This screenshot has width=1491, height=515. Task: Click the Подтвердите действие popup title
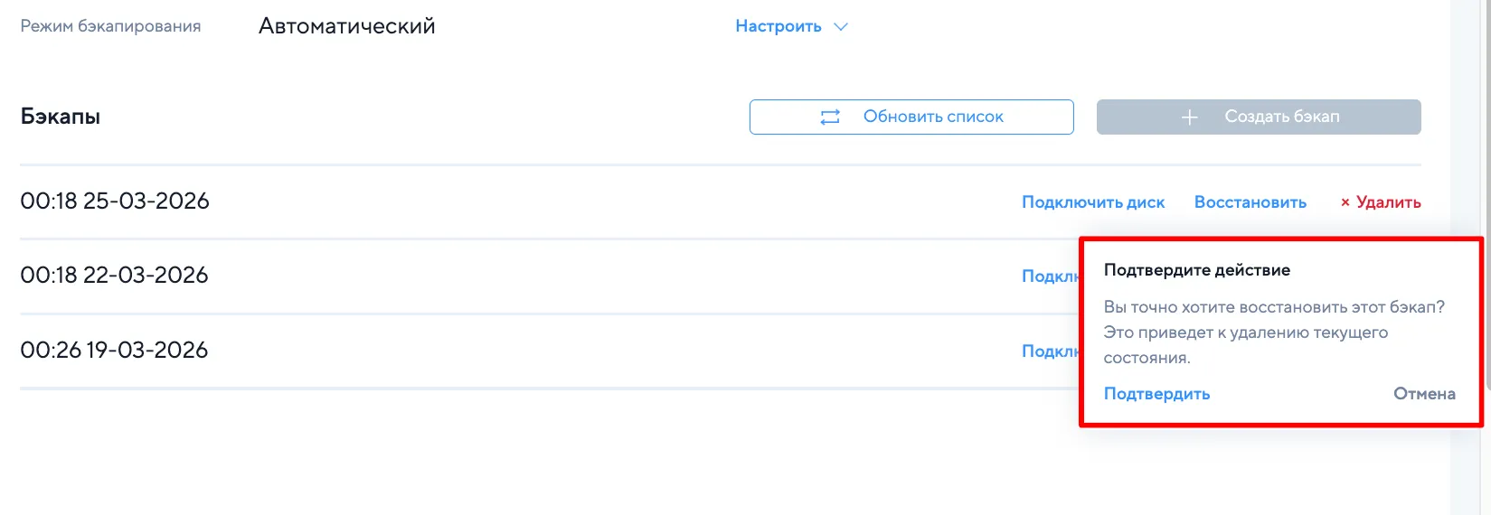pos(1196,270)
